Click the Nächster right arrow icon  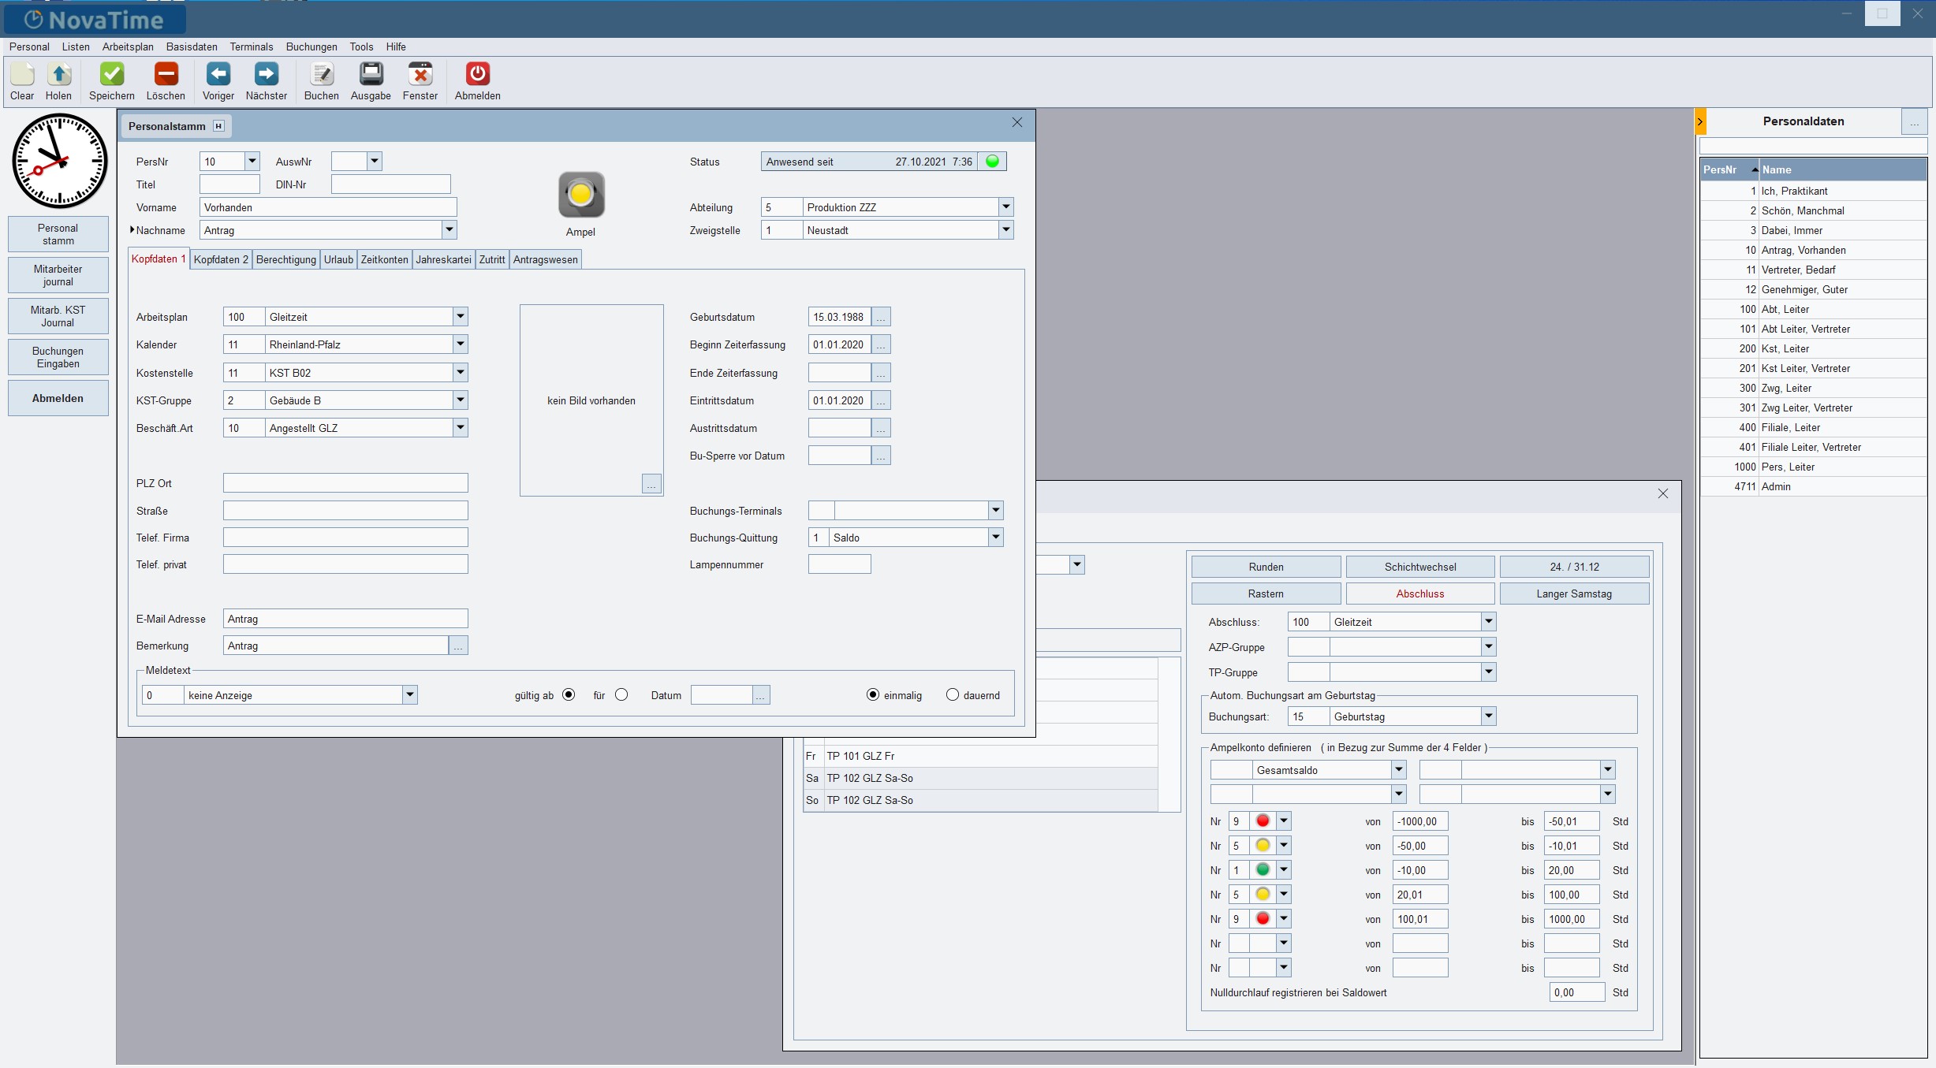266,75
